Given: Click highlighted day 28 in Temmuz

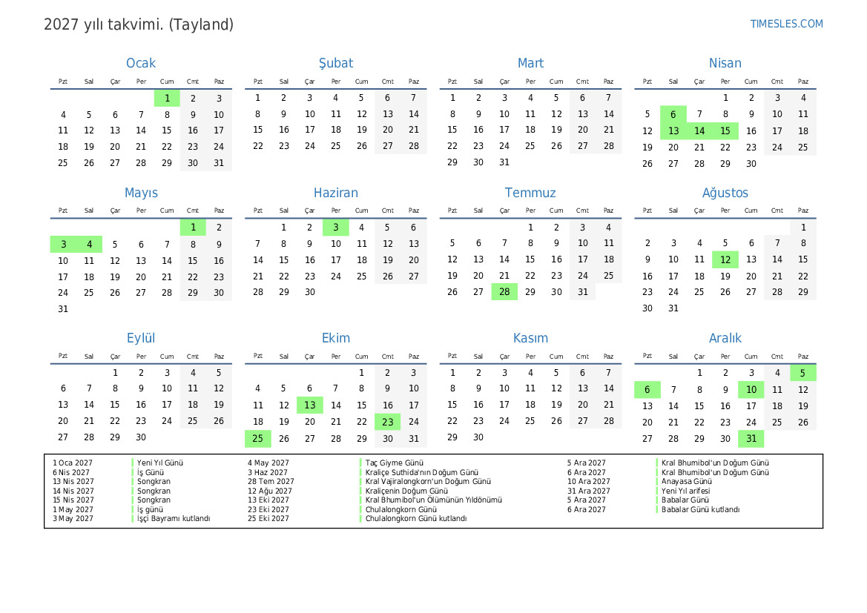Looking at the screenshot, I should [504, 292].
